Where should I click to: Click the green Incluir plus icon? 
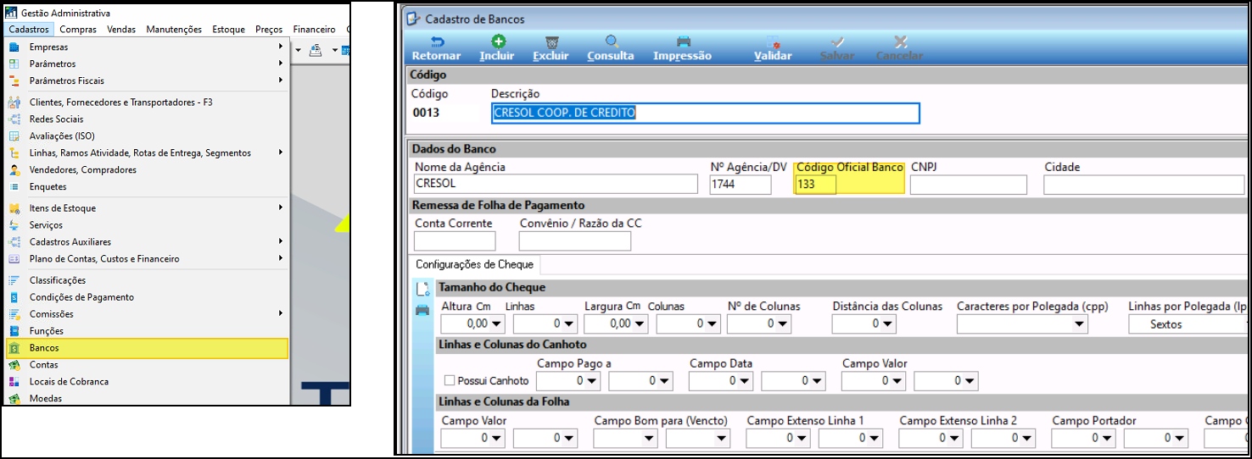coord(497,41)
